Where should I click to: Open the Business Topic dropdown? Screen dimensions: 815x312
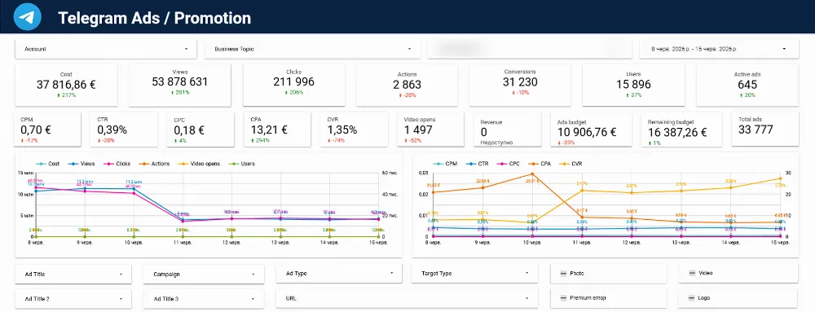pos(313,49)
